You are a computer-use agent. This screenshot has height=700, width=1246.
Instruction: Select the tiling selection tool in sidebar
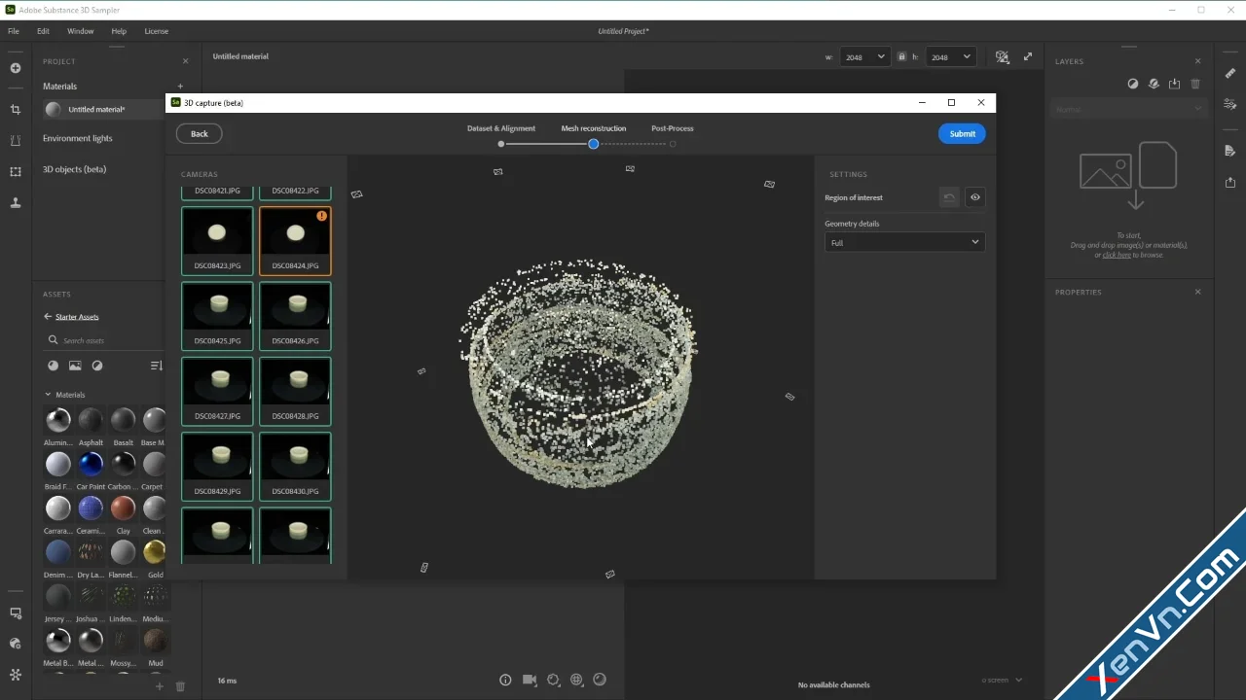click(16, 172)
